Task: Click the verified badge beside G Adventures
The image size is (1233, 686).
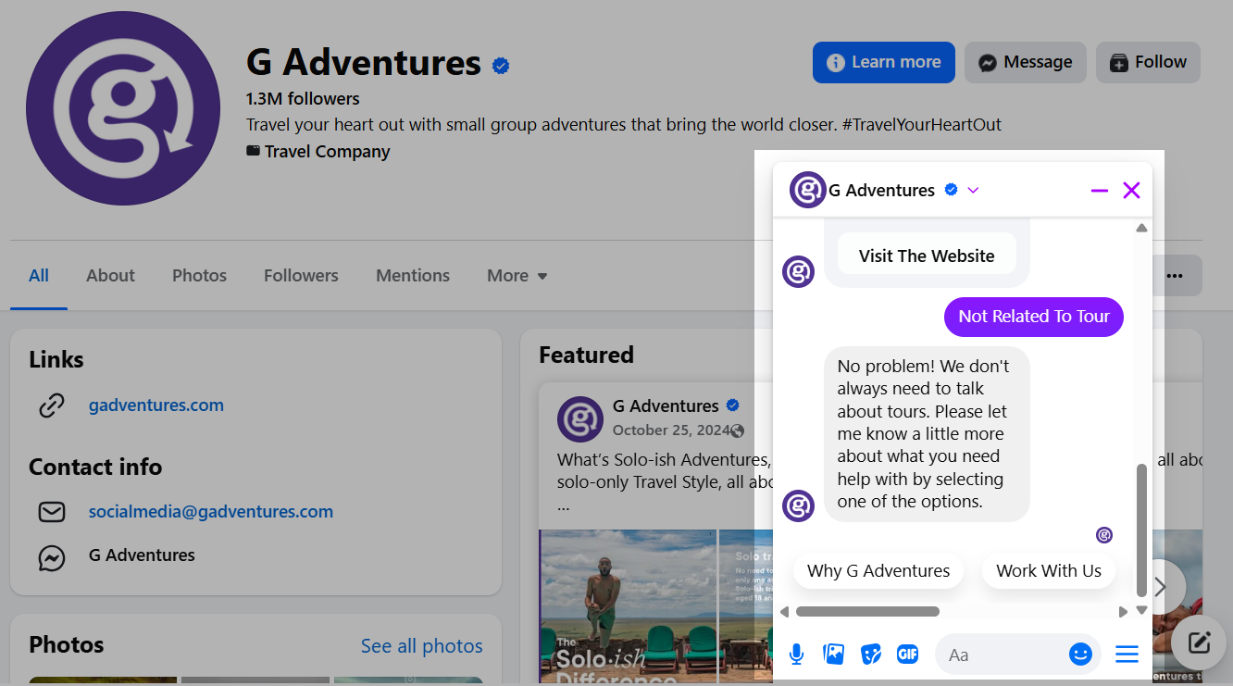Action: click(x=501, y=66)
